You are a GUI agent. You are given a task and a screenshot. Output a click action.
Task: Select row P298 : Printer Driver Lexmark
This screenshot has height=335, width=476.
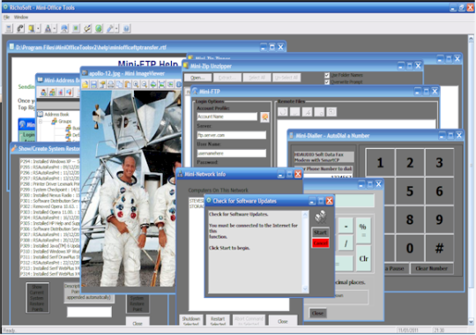tap(49, 184)
